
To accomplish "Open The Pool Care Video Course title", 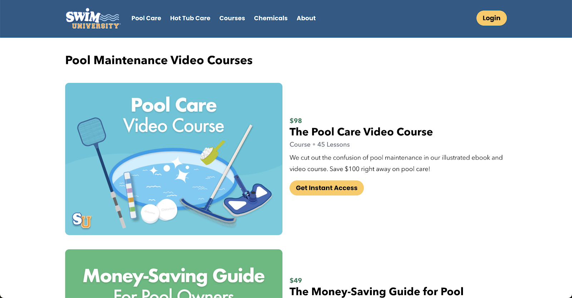I will tap(361, 132).
